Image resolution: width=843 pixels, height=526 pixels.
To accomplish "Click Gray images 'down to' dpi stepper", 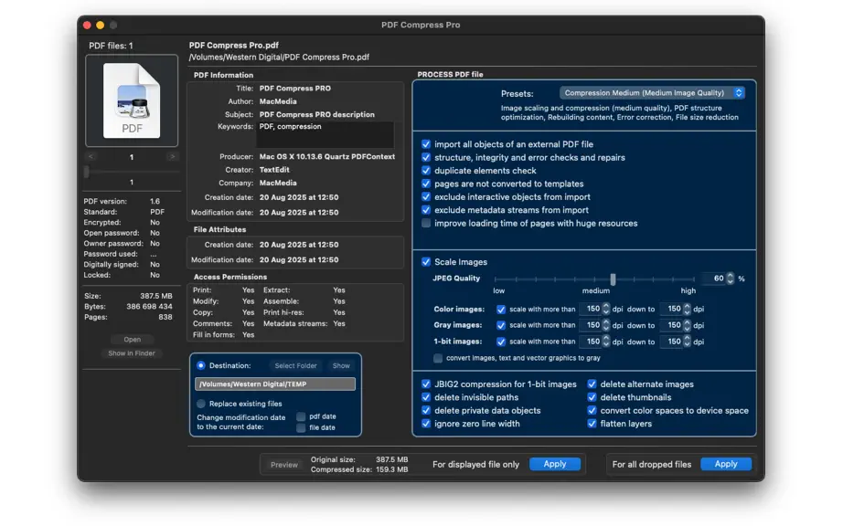I will [687, 325].
